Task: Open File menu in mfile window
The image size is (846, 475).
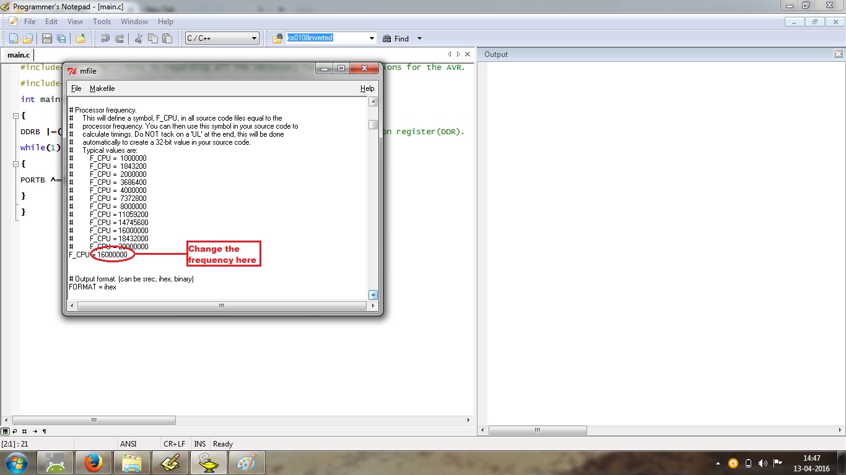Action: click(76, 88)
